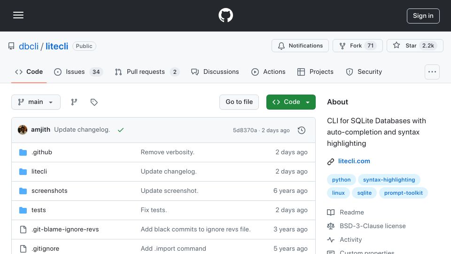Click the Issues count badge 34
The image size is (451, 254).
pos(96,71)
